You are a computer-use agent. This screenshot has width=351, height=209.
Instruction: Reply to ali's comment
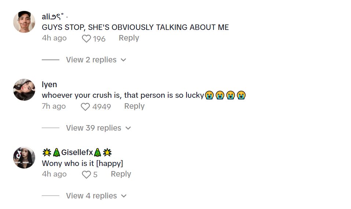point(129,38)
